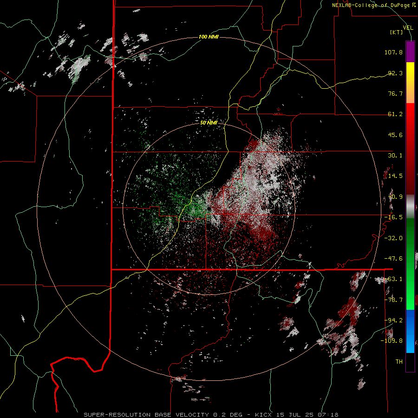The image size is (418, 418).
Task: Select the -109.8 legend value
Action: pos(392,341)
